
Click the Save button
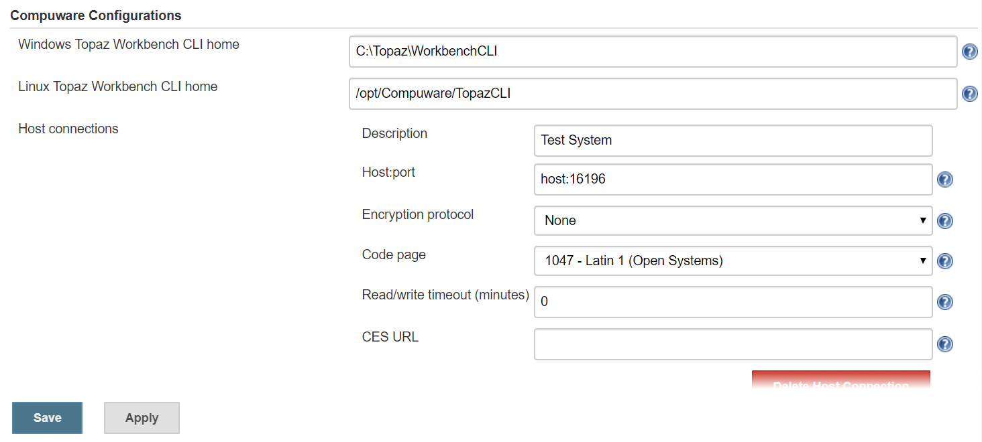coord(46,417)
